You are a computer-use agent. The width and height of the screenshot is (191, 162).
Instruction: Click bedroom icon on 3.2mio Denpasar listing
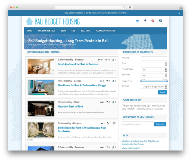[x=102, y=147]
